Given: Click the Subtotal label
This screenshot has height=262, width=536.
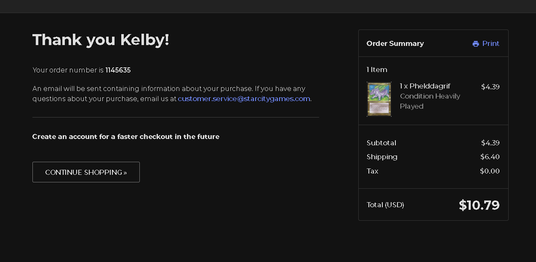Looking at the screenshot, I should (381, 143).
